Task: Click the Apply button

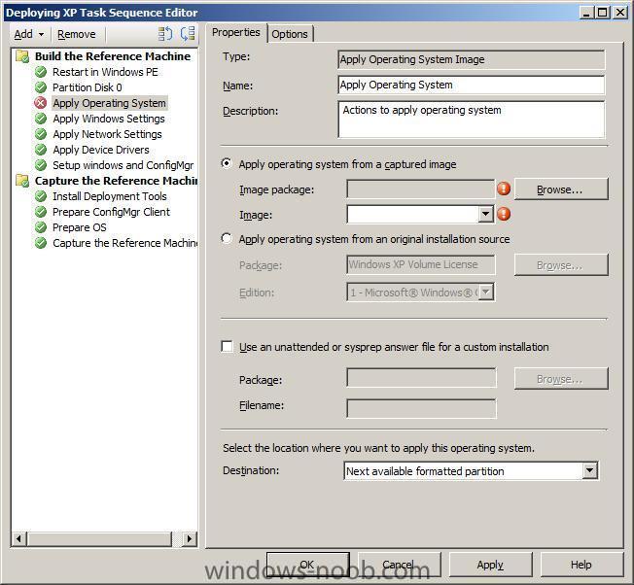Action: click(490, 565)
